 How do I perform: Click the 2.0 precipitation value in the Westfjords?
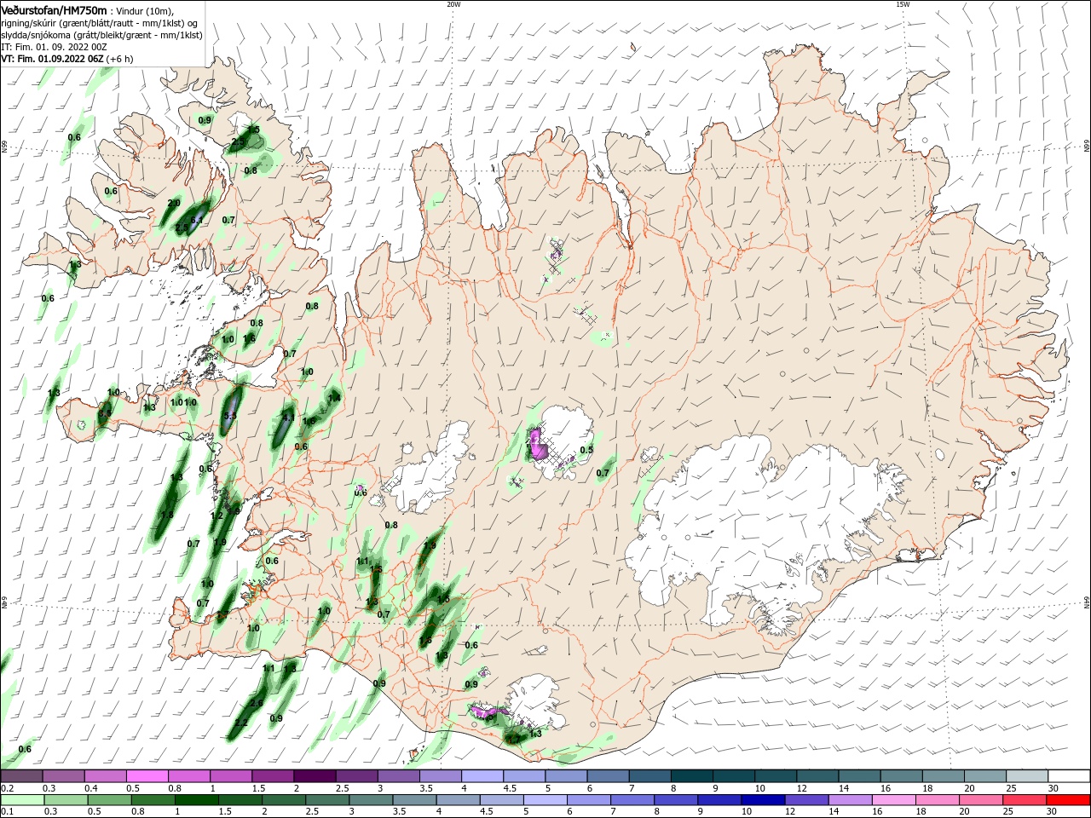pyautogui.click(x=174, y=203)
